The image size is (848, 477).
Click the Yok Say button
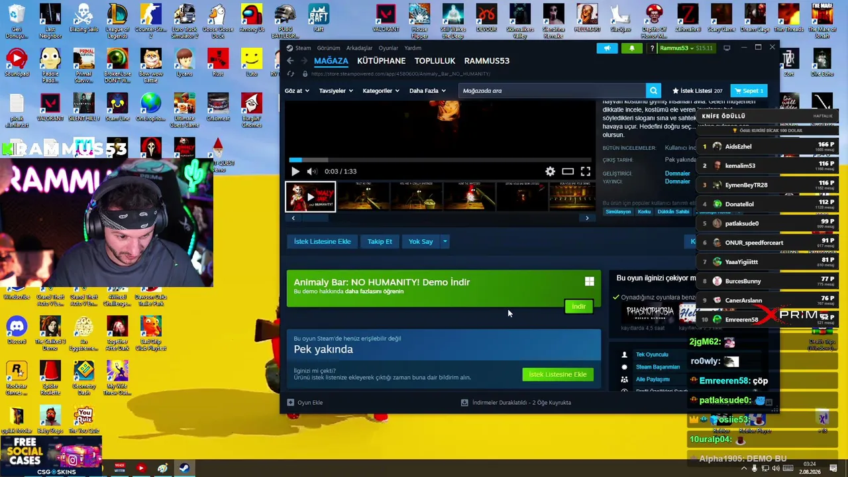coord(421,241)
